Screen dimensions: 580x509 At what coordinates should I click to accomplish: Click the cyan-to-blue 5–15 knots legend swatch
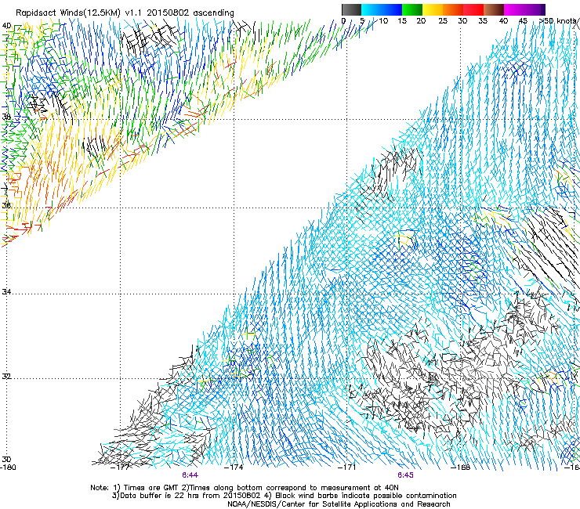(x=382, y=9)
